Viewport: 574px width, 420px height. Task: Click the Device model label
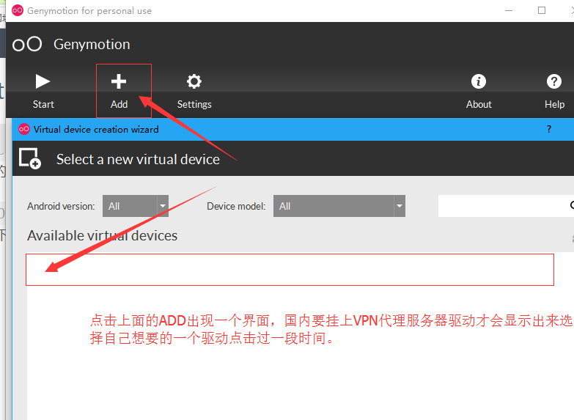click(x=236, y=207)
